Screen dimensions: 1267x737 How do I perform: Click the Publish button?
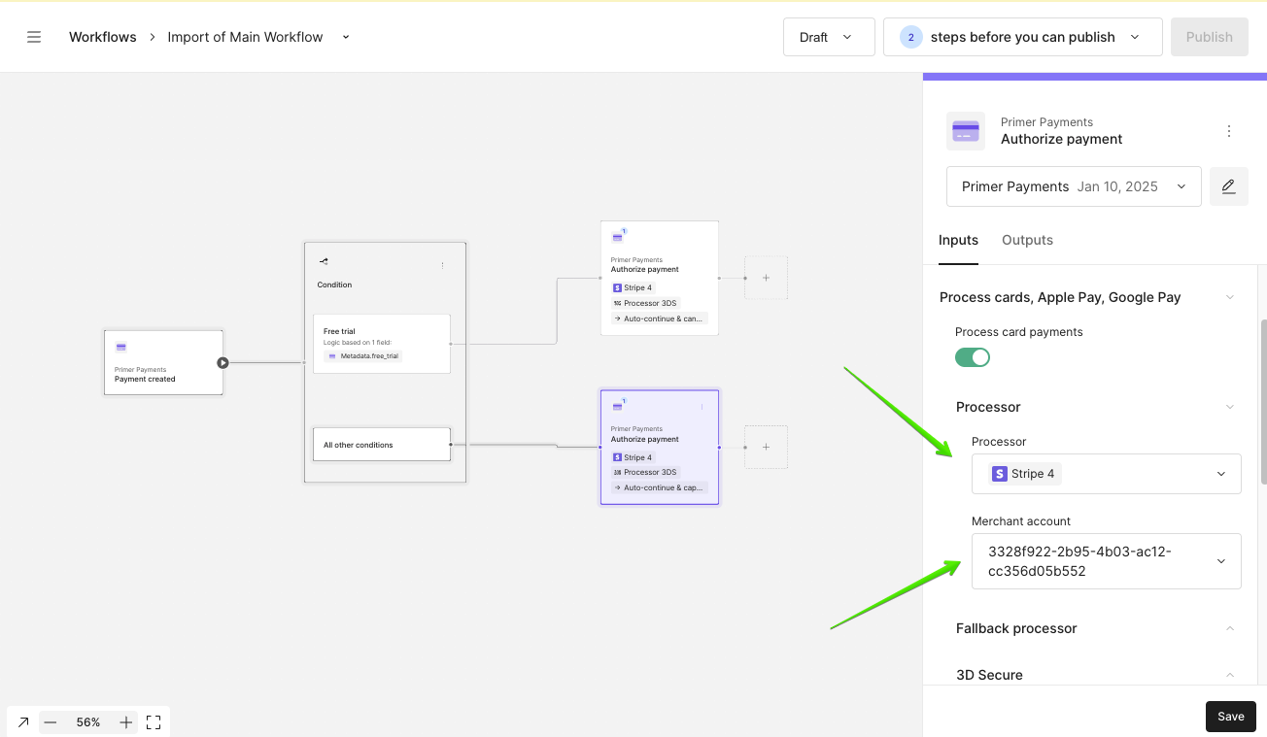click(1209, 37)
